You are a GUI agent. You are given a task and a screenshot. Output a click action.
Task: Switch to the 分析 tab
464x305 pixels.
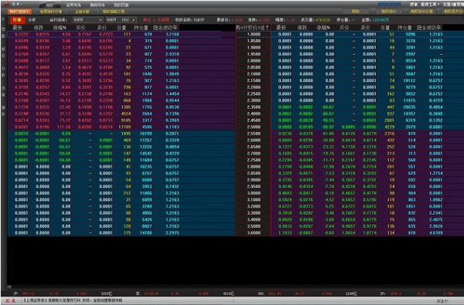click(32, 20)
